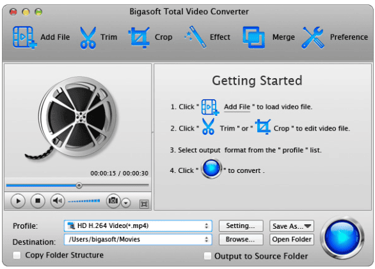Click blue convert icon in step 4
The height and width of the screenshot is (269, 375).
(211, 168)
